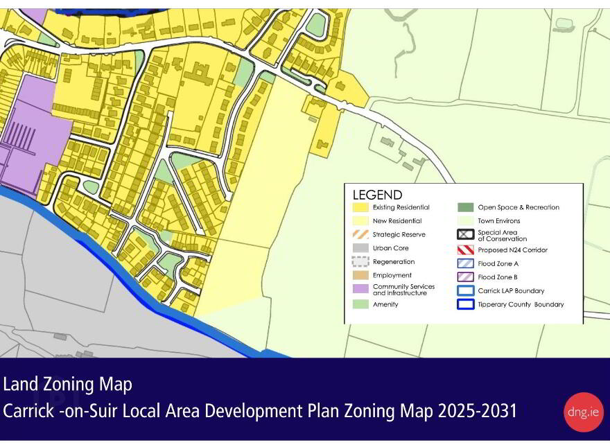This screenshot has height=447, width=610.
Task: Click the New Residential pale yellow swatch
Action: (x=360, y=220)
